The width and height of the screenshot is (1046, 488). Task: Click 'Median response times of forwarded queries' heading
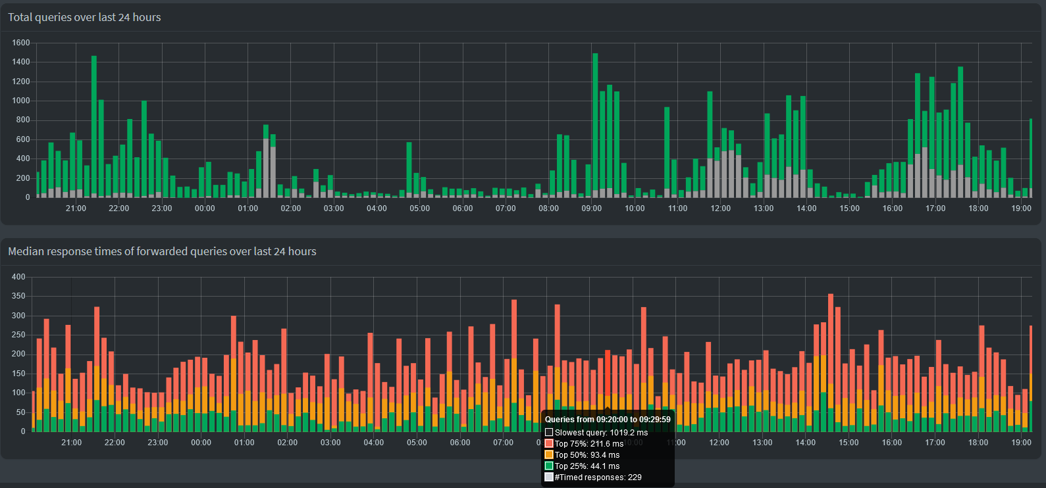coord(162,252)
